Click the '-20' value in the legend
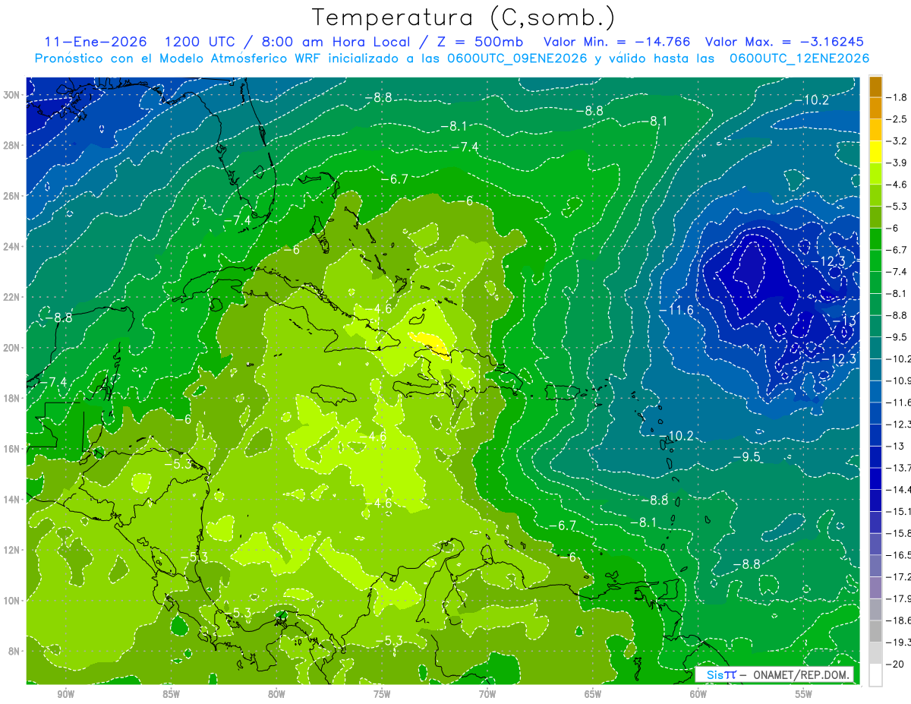This screenshot has height=704, width=911. [896, 665]
